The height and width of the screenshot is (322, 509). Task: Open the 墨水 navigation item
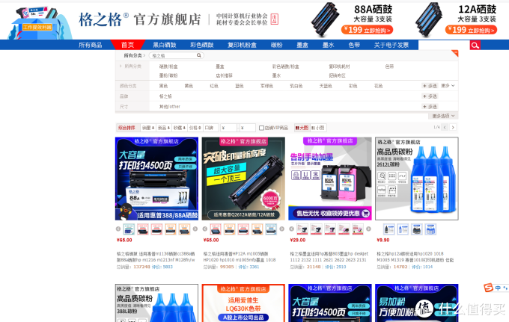pos(328,45)
